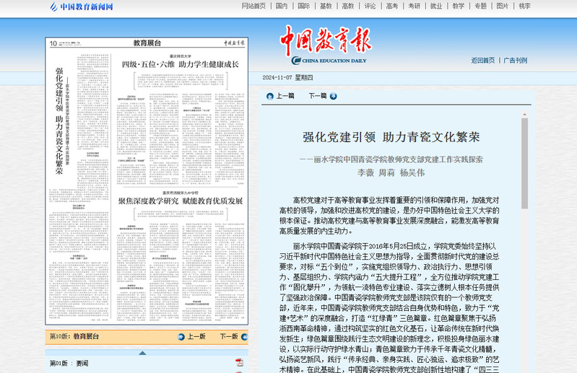This screenshot has height=373, width=577.
Task: Open the 专题 navigation item
Action: click(x=480, y=6)
